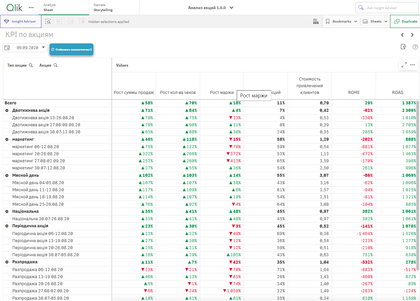The image size is (420, 301).
Task: Search in Акция field
Action: point(55,65)
